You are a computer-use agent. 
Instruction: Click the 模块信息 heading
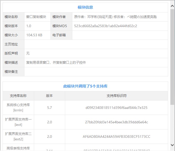click(x=85, y=7)
